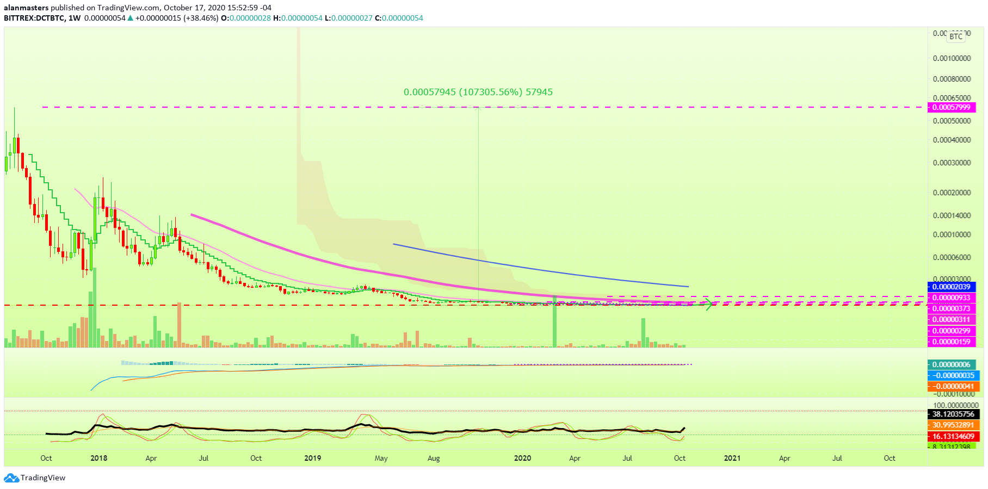Click the TradingView logo at the bottom
The width and height of the screenshot is (988, 489).
point(35,478)
